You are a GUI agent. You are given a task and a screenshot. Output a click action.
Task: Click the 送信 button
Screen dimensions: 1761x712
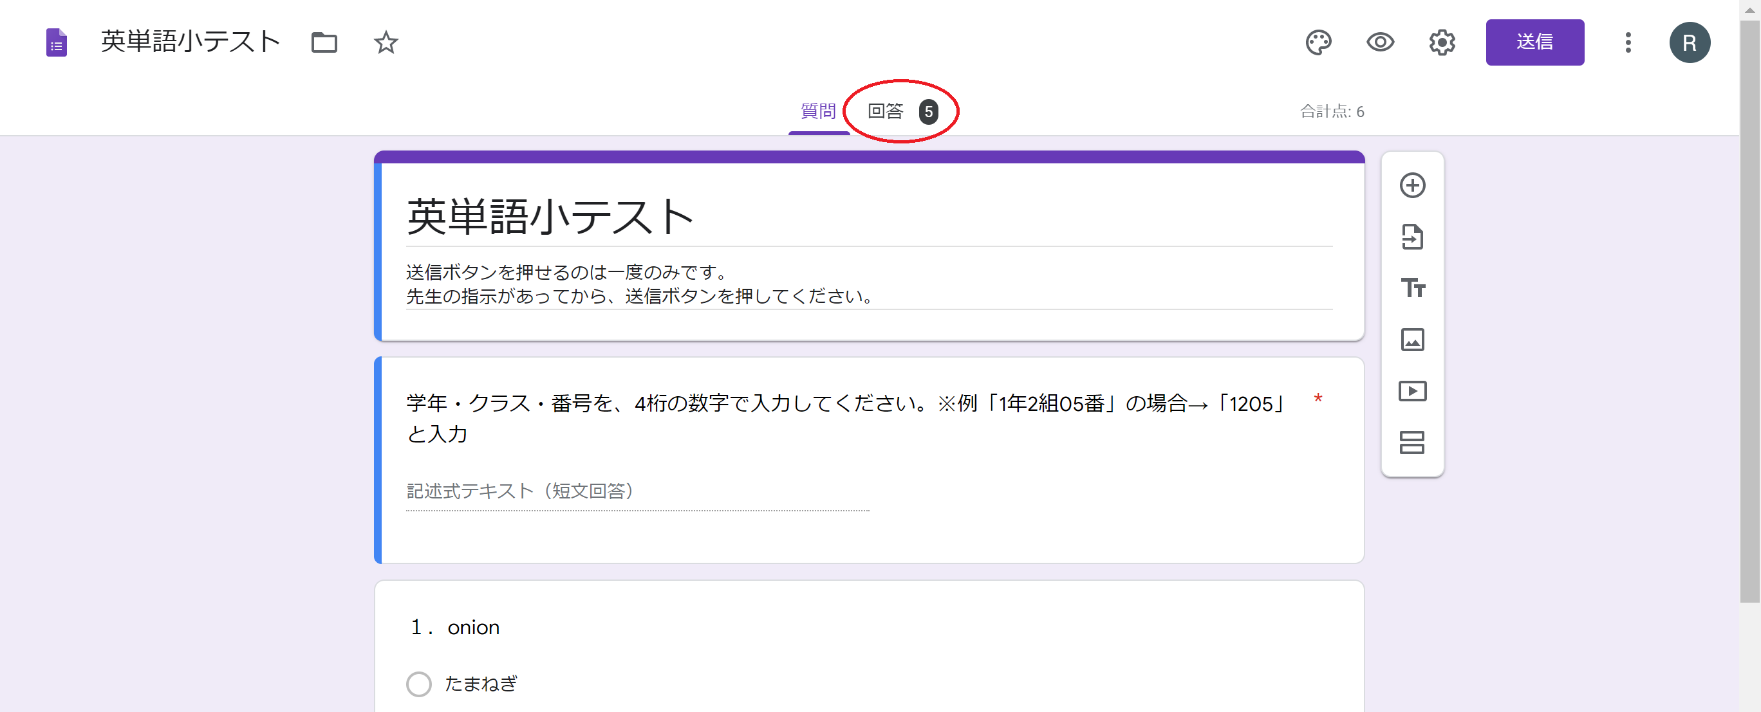tap(1534, 42)
